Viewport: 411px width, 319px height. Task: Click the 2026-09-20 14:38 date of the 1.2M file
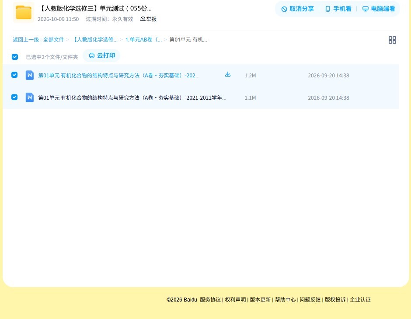[328, 76]
